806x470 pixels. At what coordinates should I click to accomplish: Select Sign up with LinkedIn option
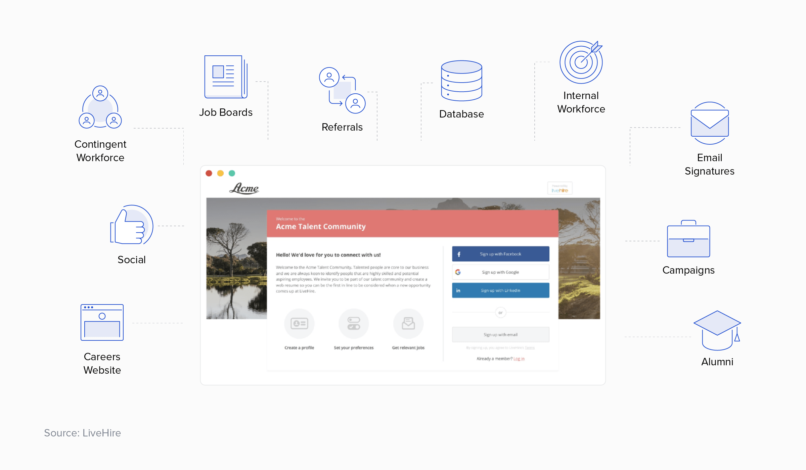500,290
